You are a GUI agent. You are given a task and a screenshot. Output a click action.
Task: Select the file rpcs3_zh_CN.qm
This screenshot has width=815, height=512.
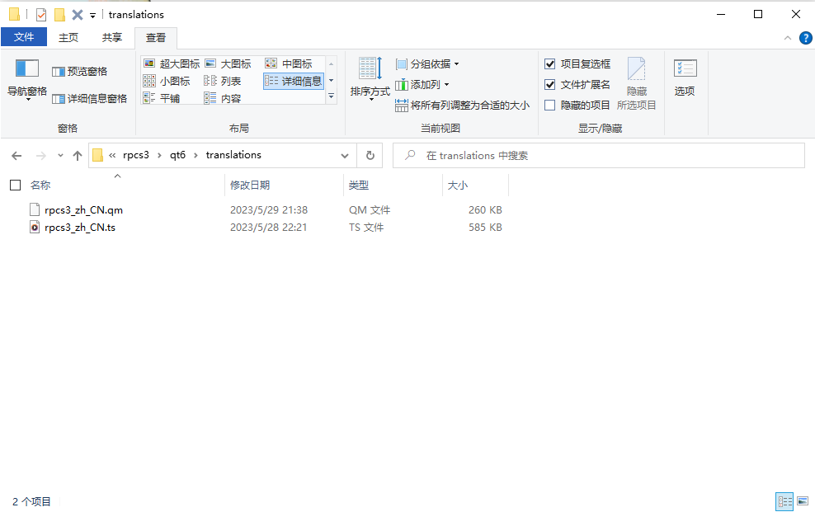click(83, 210)
